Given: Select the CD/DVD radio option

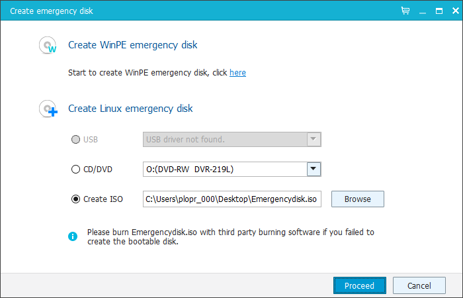Looking at the screenshot, I should coord(75,170).
